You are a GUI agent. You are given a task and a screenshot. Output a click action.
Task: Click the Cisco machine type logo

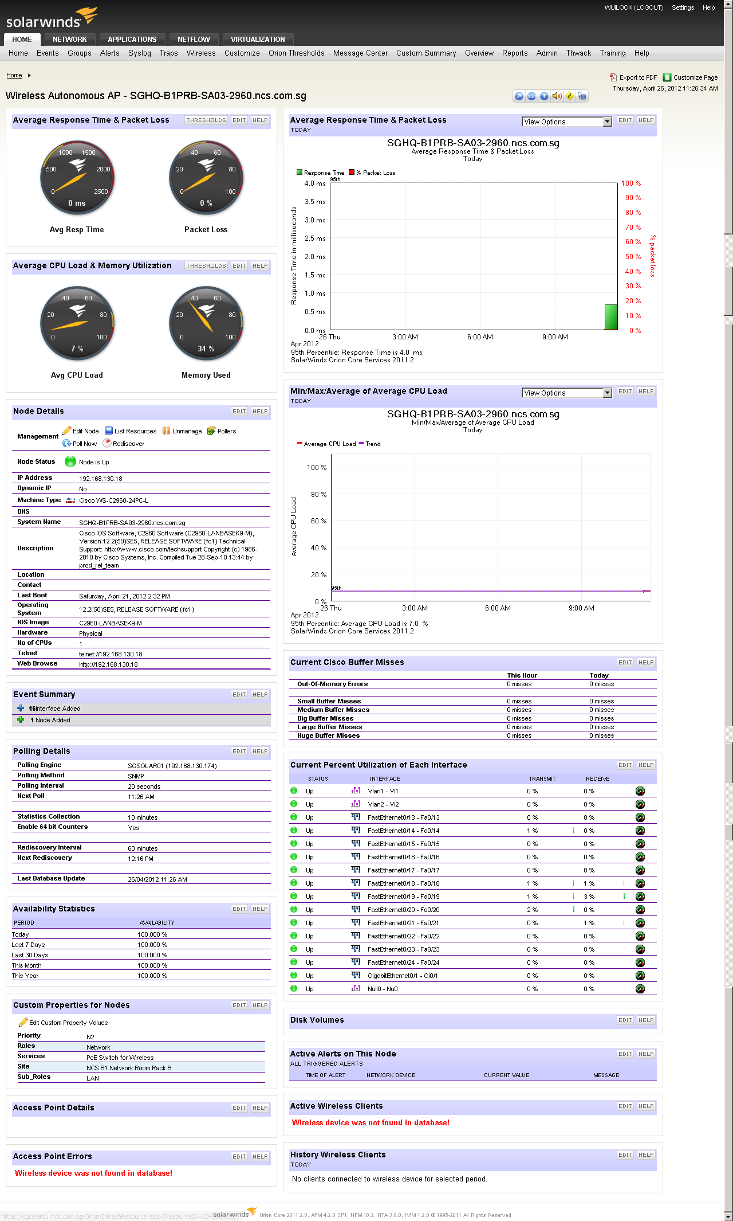(70, 500)
